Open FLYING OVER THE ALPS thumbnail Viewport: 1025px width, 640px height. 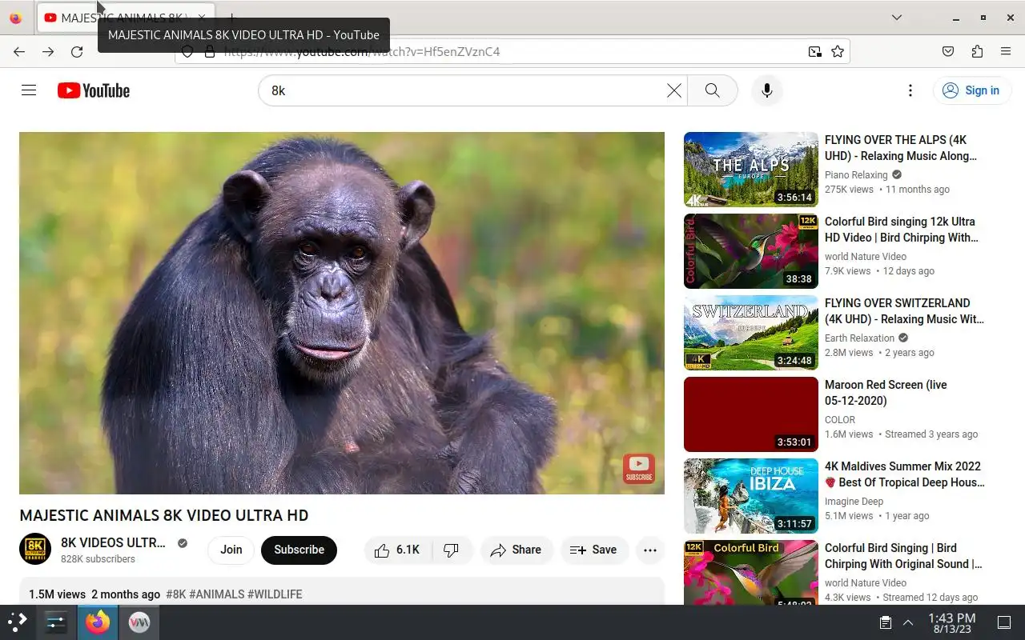point(751,170)
